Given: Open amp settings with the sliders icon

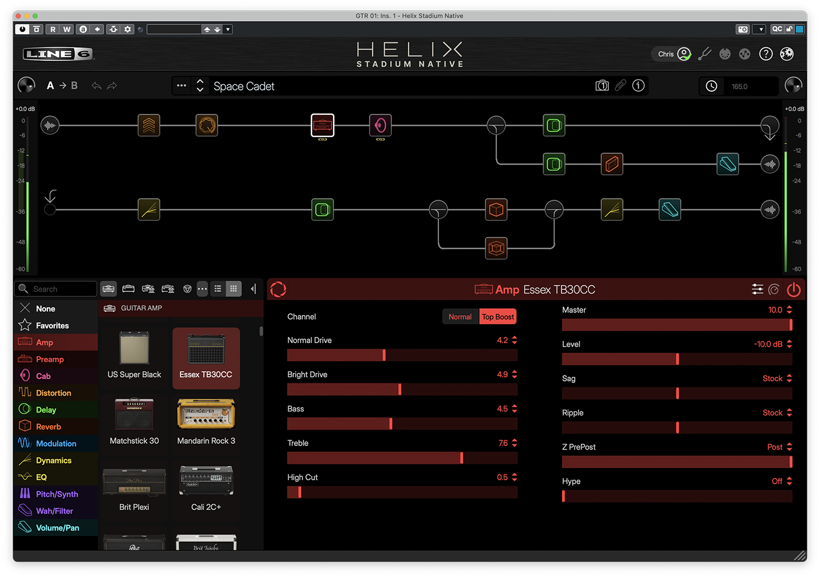Looking at the screenshot, I should [x=757, y=290].
